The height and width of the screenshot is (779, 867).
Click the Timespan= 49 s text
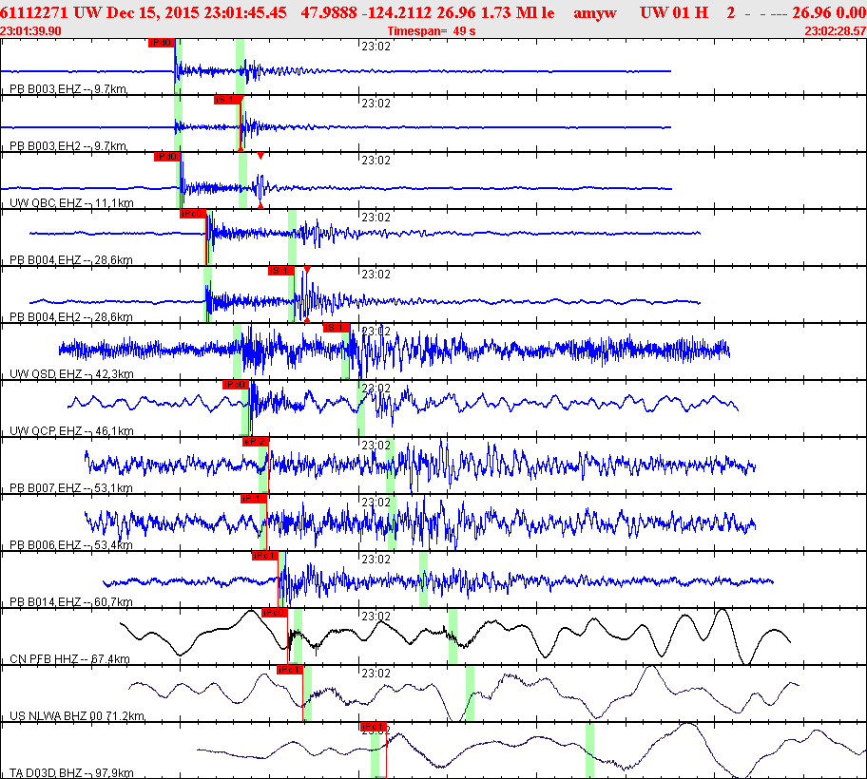pos(432,31)
